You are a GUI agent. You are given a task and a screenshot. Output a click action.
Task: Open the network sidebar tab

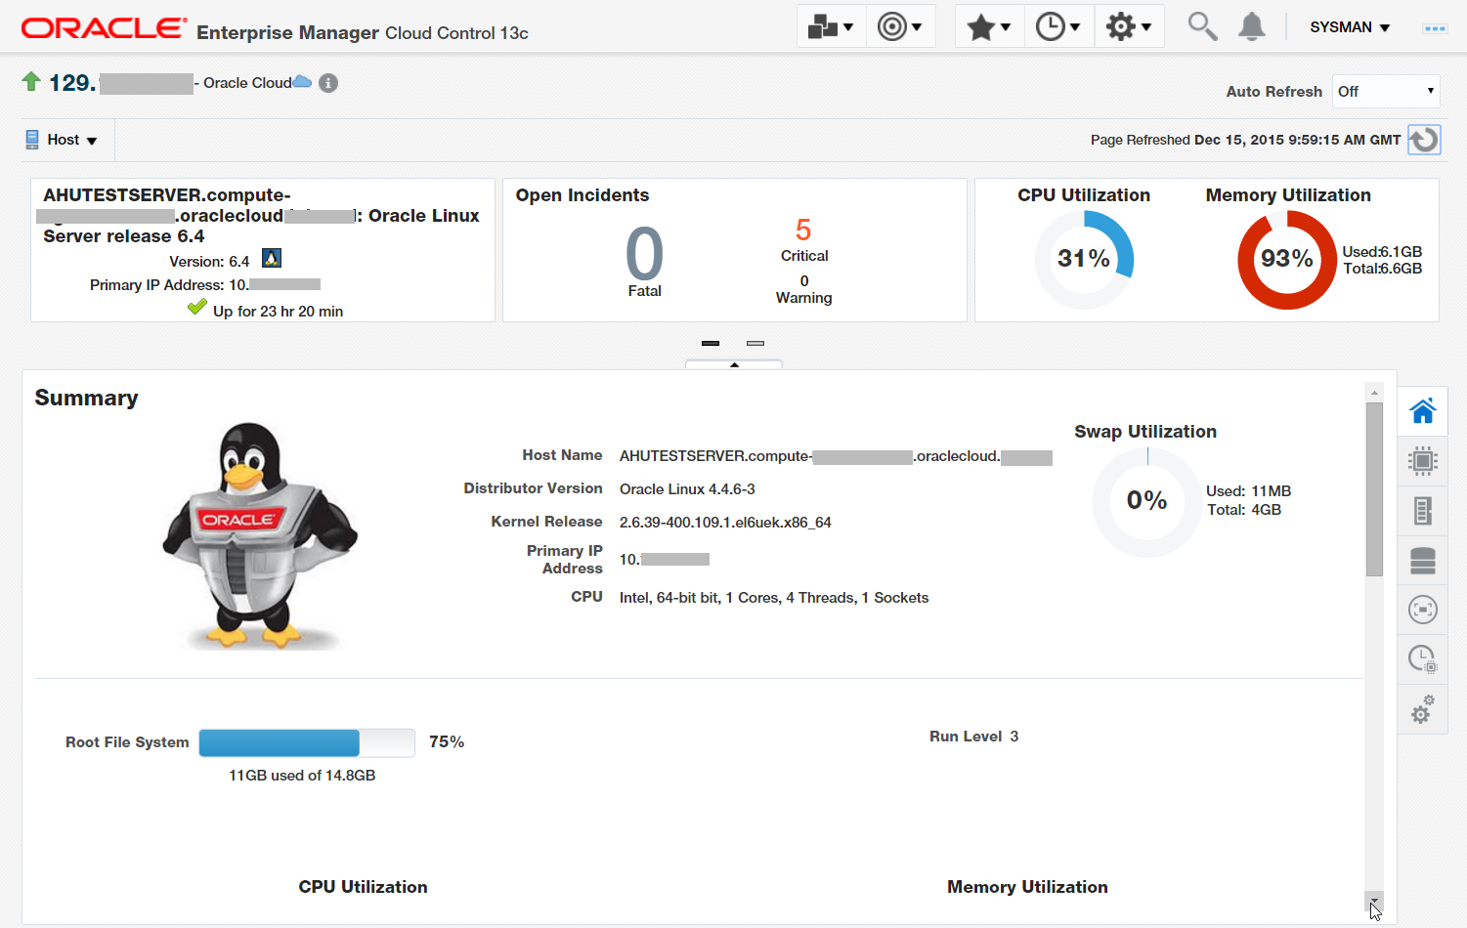click(x=1423, y=610)
